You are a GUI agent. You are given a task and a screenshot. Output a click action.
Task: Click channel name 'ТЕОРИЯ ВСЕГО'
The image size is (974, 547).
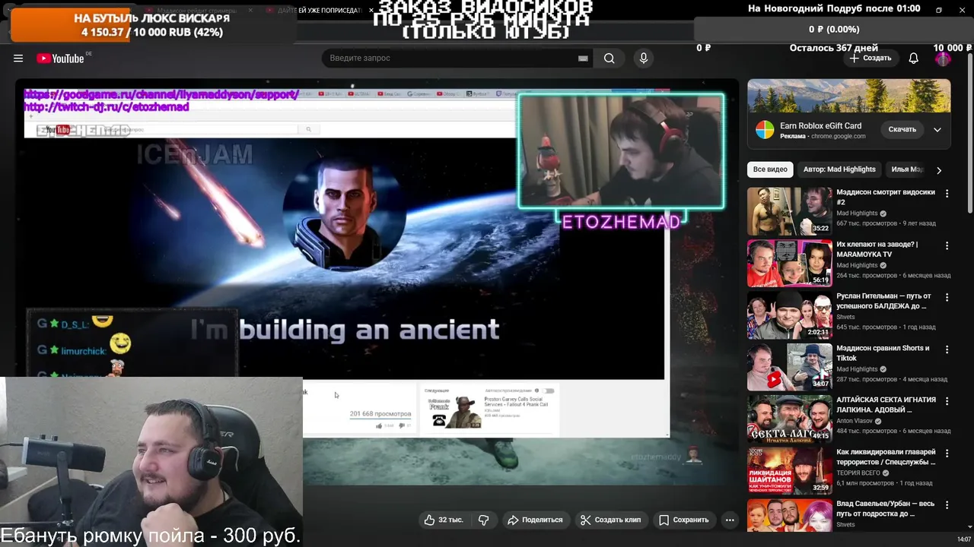click(858, 473)
